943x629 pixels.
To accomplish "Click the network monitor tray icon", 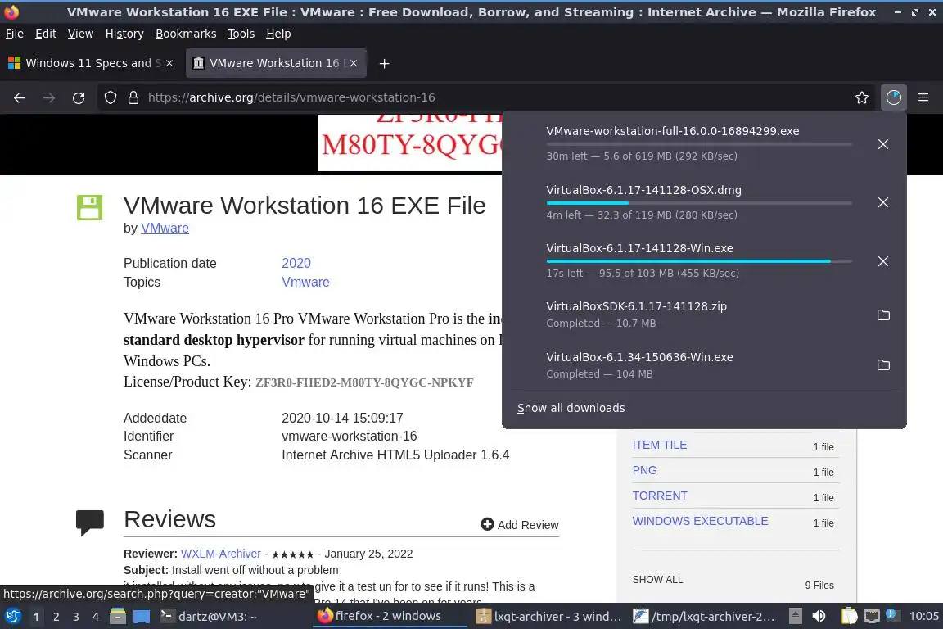I will (x=872, y=616).
